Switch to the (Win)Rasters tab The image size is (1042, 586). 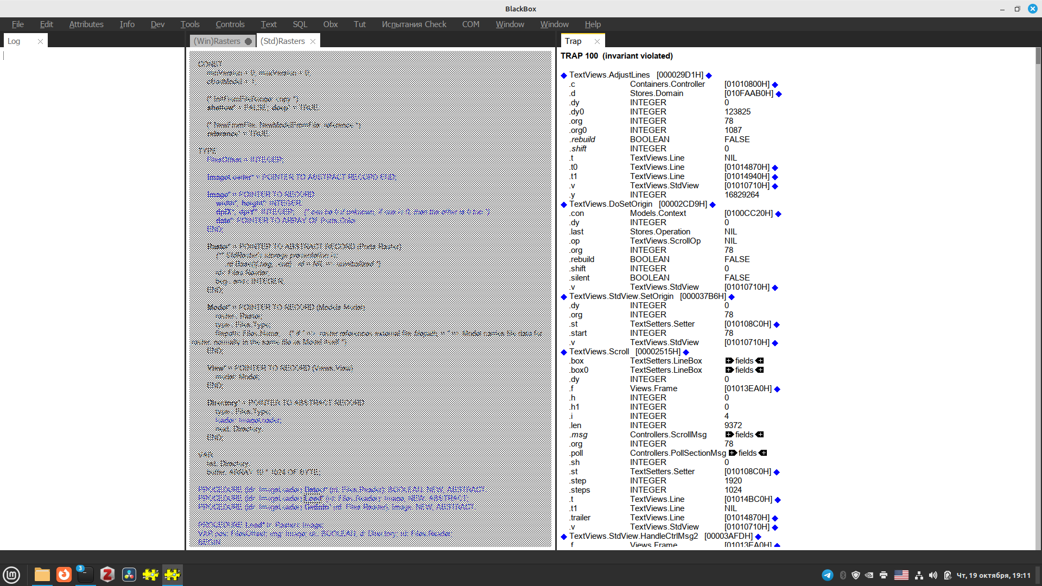(217, 41)
